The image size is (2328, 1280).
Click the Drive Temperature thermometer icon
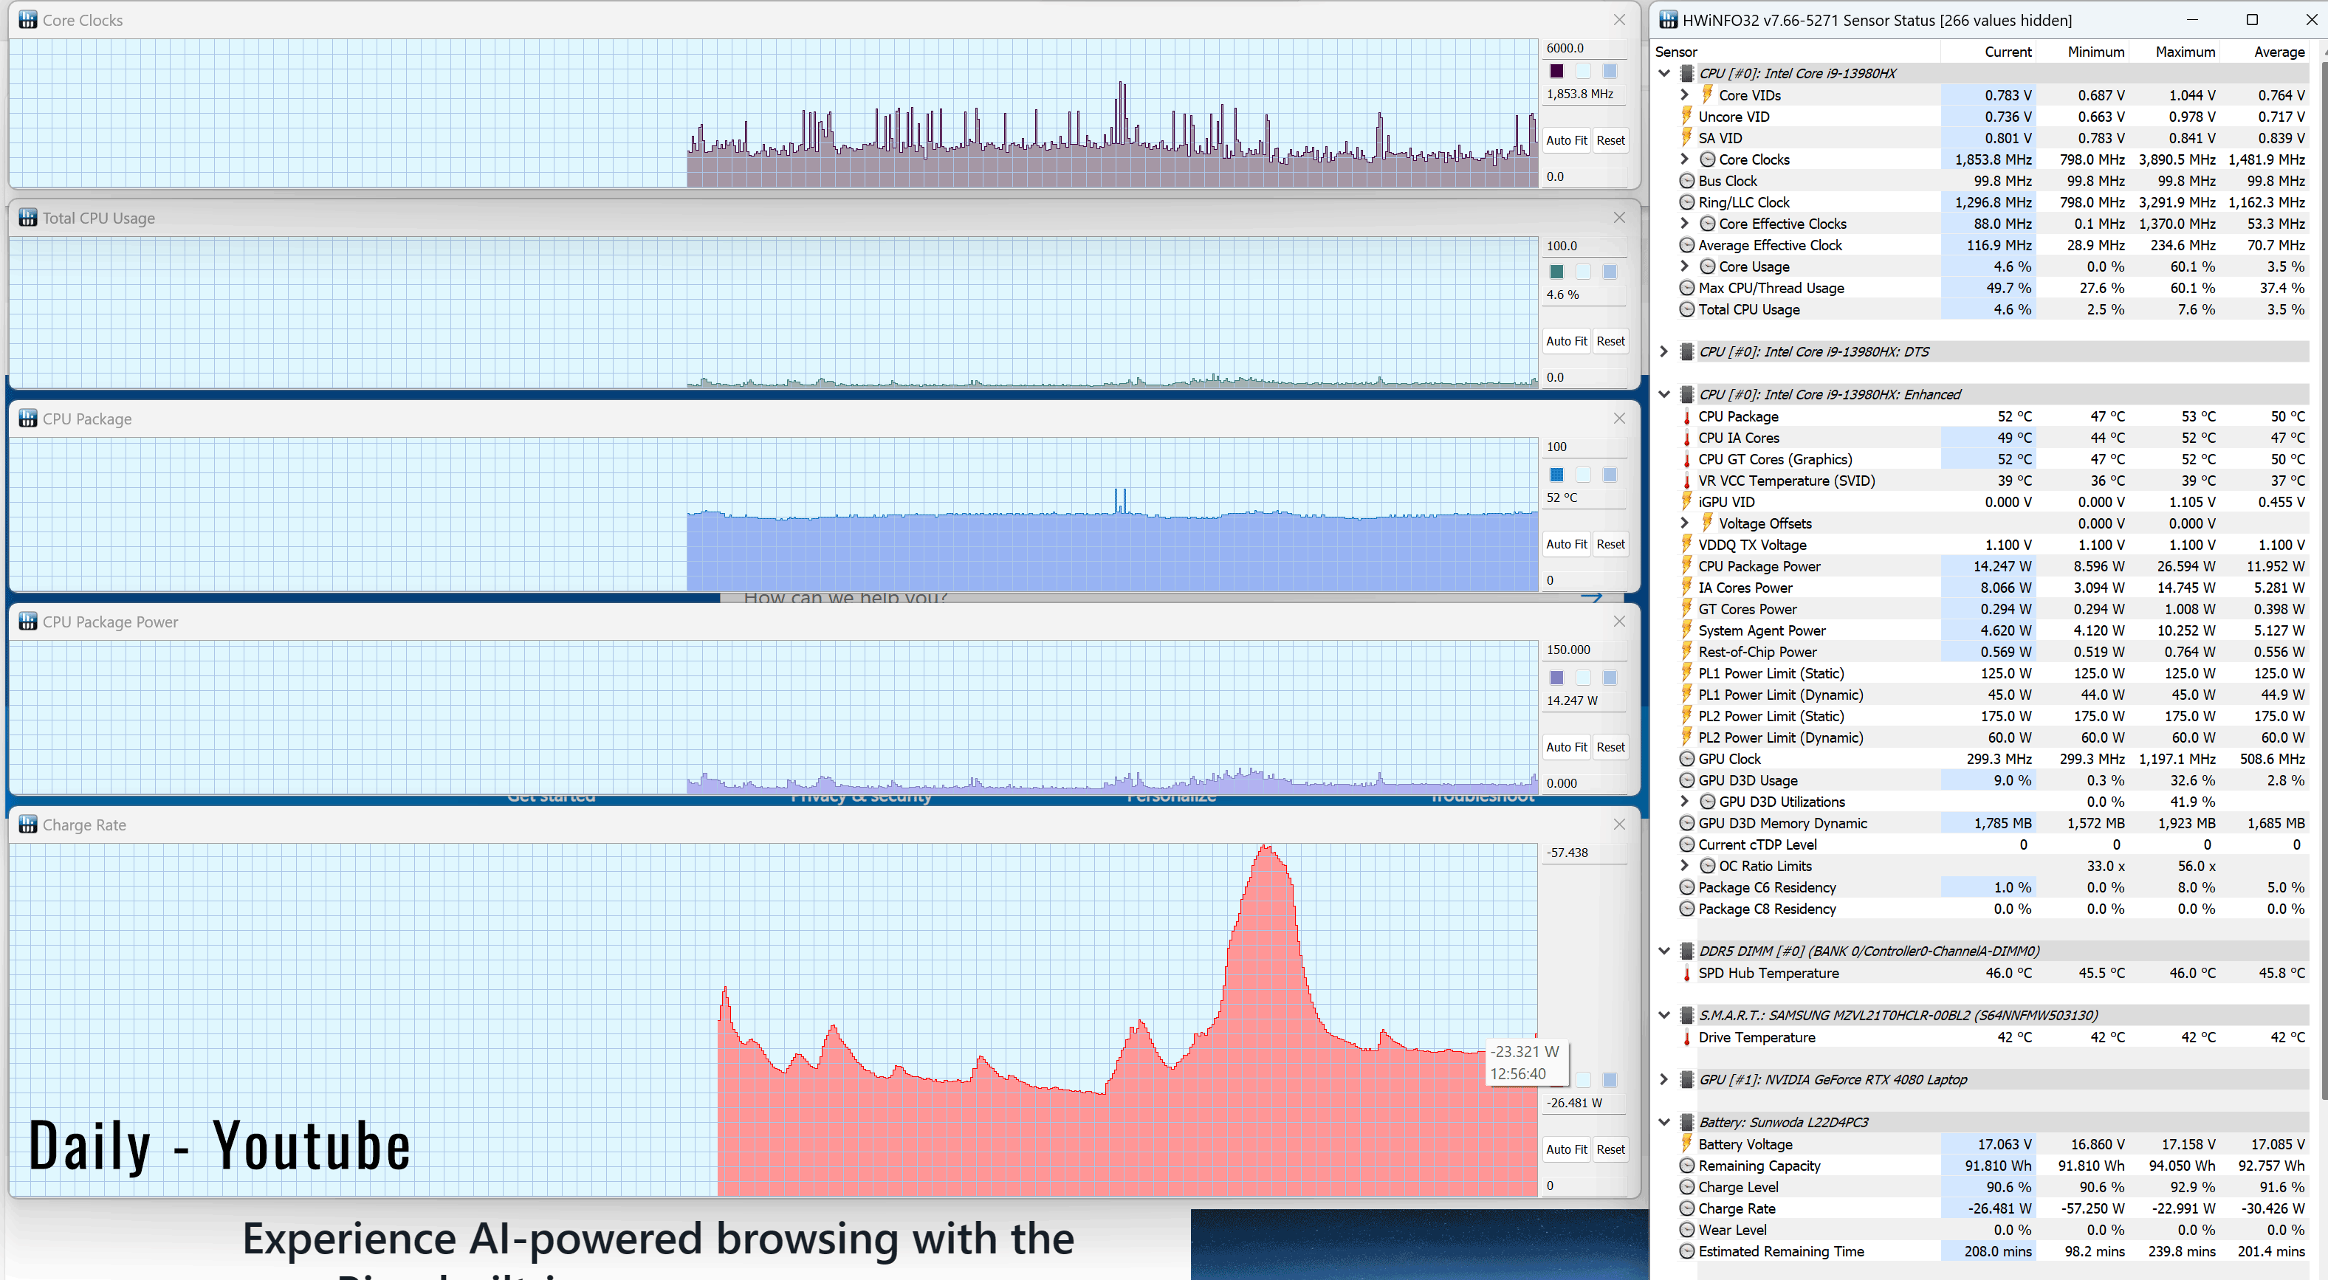pyautogui.click(x=1686, y=1037)
